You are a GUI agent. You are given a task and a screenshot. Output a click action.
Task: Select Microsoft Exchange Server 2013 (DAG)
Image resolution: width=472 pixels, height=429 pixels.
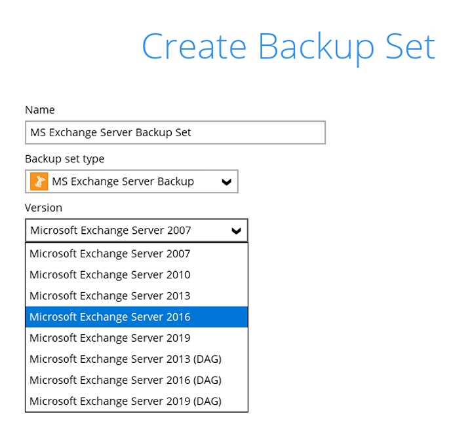coord(125,359)
